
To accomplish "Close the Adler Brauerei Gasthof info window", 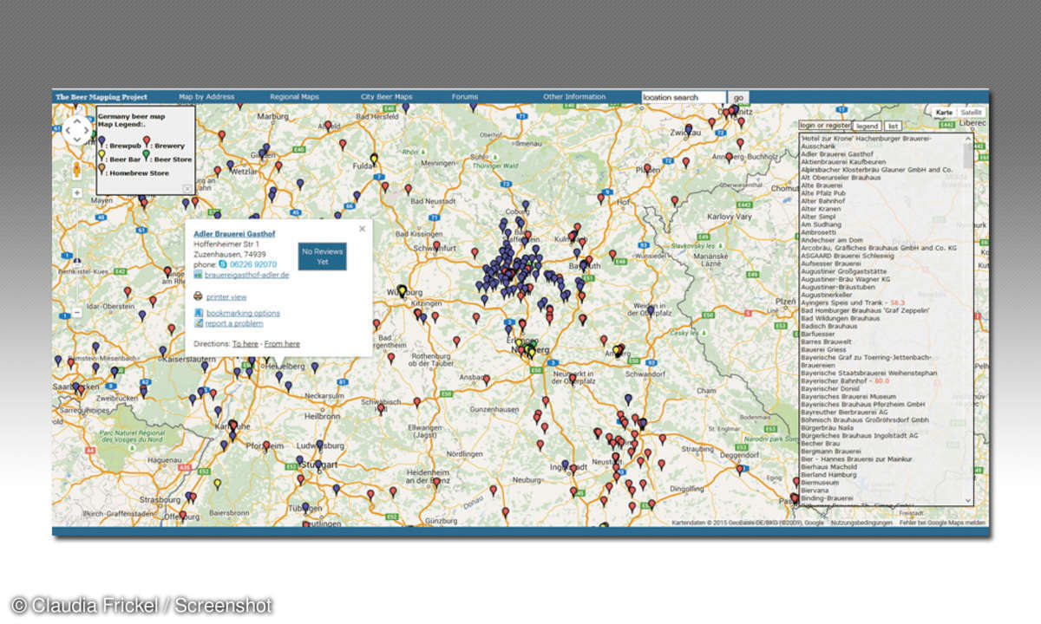I will [363, 229].
